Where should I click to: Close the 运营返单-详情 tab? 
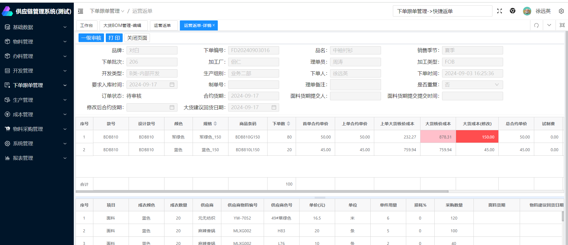coord(214,25)
